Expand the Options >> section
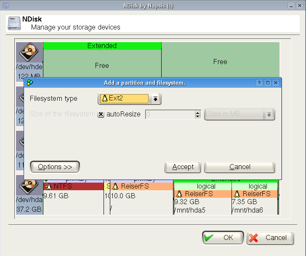 [55, 167]
